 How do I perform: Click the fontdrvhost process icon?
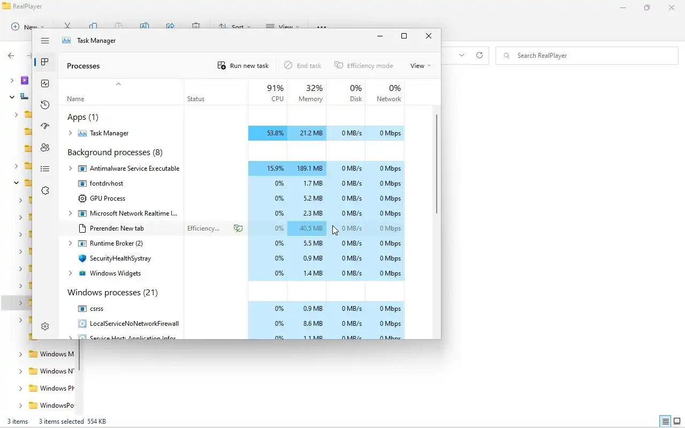[82, 184]
